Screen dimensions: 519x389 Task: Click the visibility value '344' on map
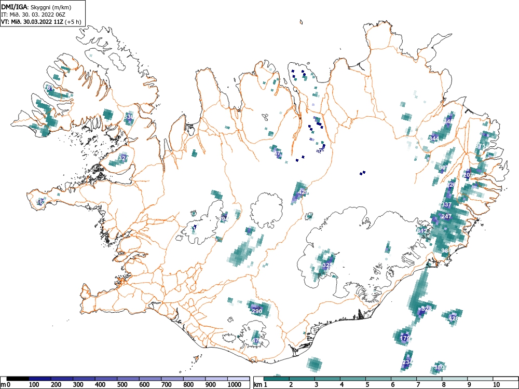pos(433,138)
